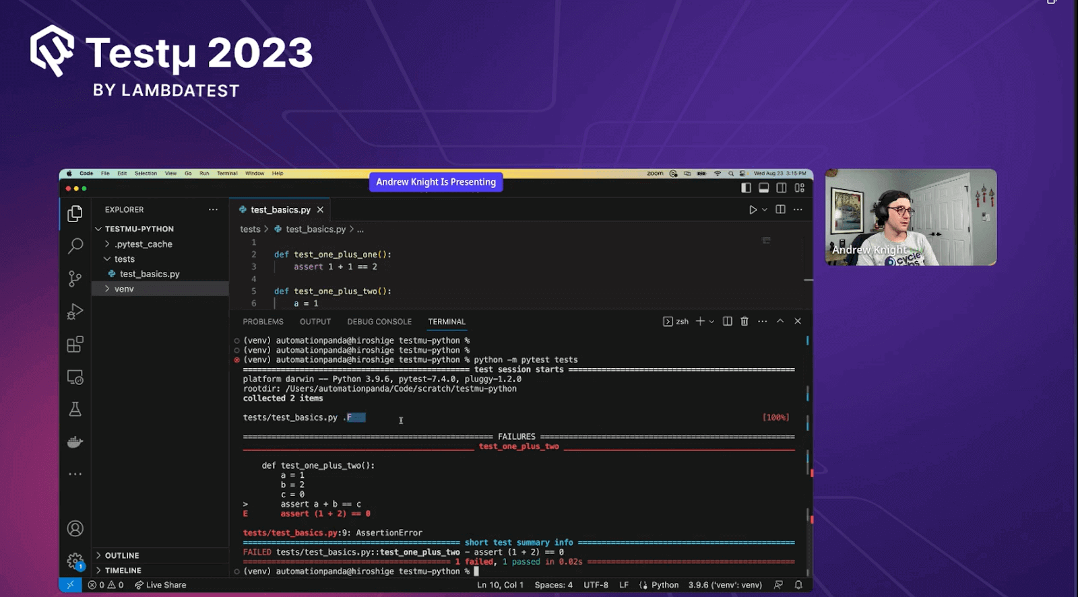Split the editor right
This screenshot has height=597, width=1078.
click(x=780, y=209)
